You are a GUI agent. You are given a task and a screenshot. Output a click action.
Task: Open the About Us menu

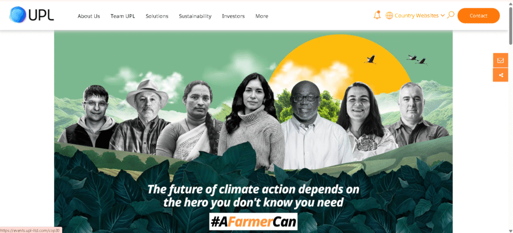(x=89, y=16)
